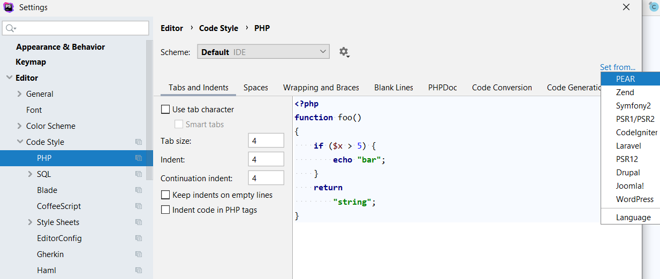Enable the Use tab character checkbox
This screenshot has height=279, width=660.
(x=166, y=110)
